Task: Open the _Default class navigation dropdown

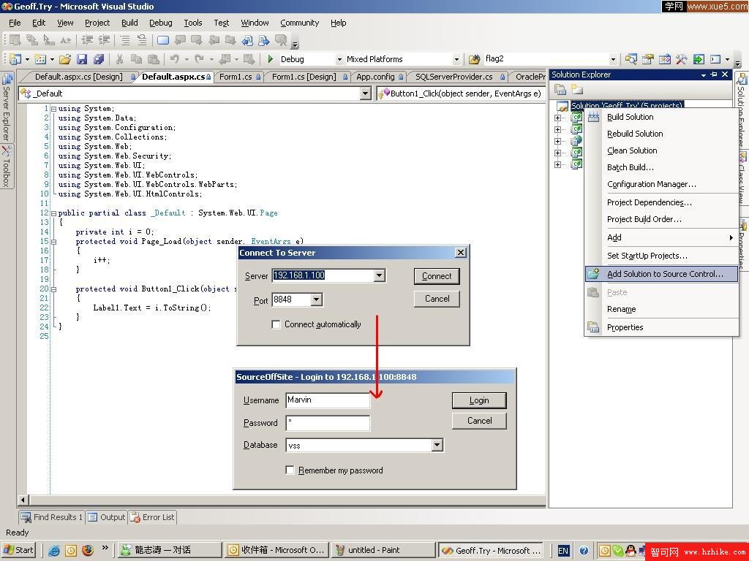Action: click(x=366, y=93)
